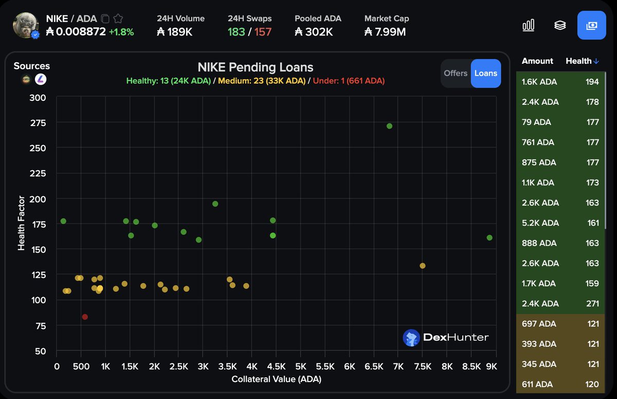
Task: Click the Healthy: 13 (24K ADA) label
Action: (169, 81)
